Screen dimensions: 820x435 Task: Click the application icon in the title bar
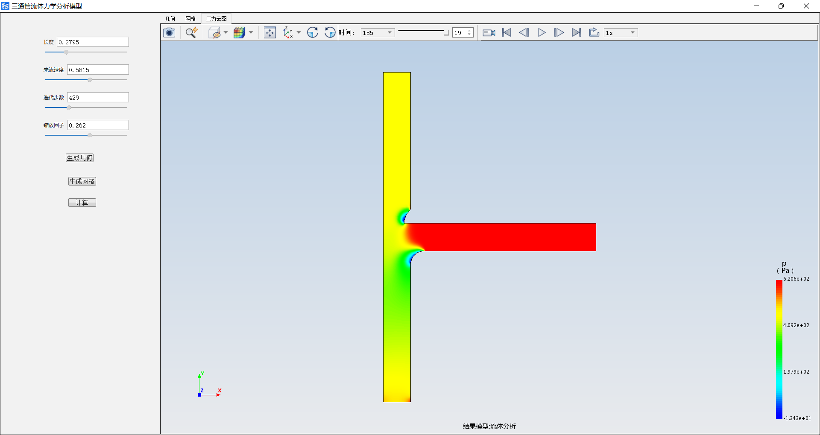tap(5, 6)
